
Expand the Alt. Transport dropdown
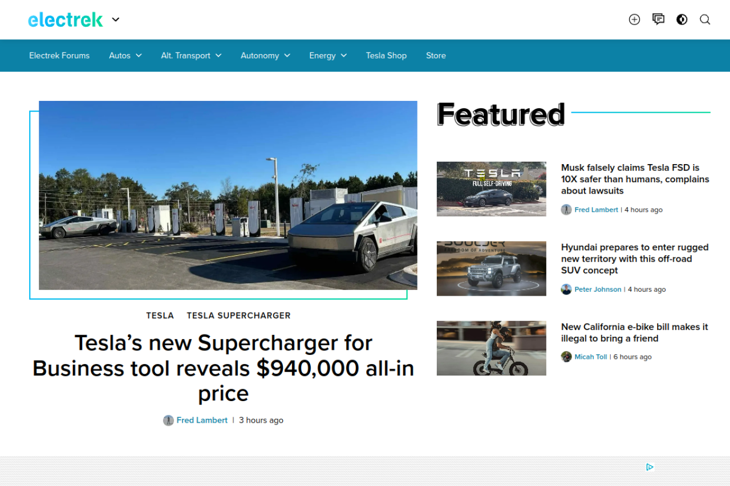click(x=191, y=55)
